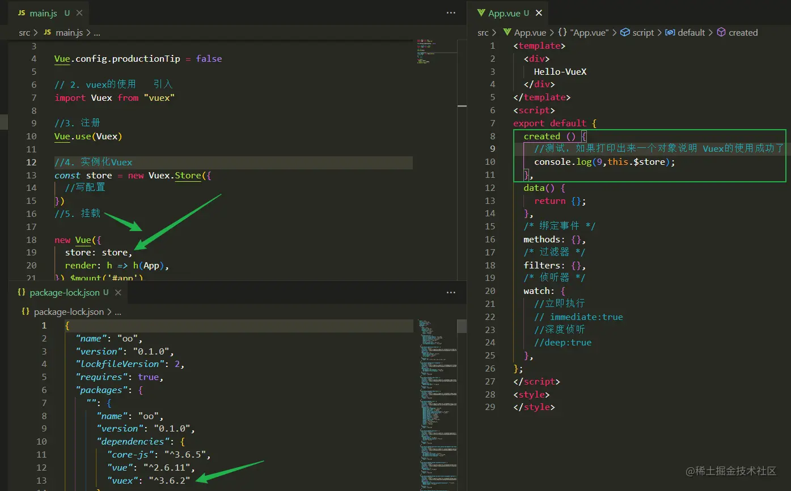Switch to the main.js editor tab

click(44, 13)
